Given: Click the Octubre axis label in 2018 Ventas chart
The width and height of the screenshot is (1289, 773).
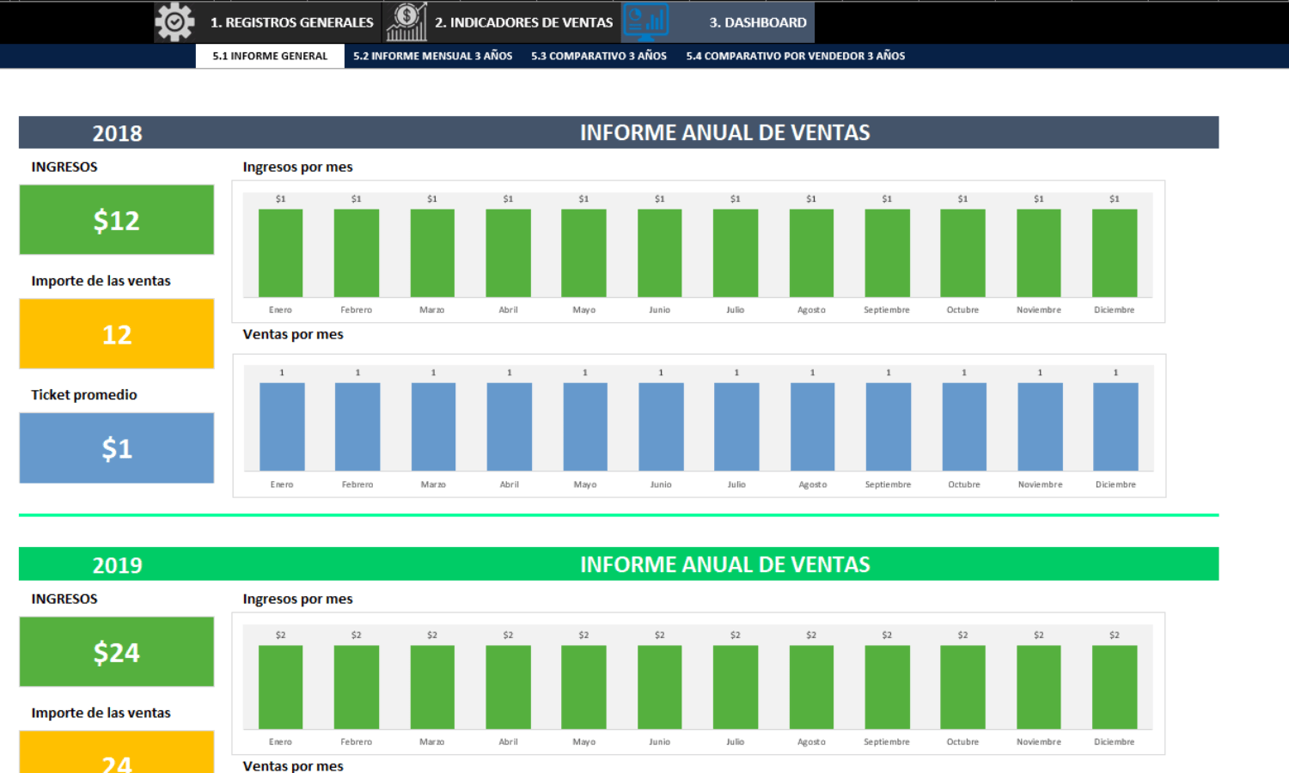Looking at the screenshot, I should [x=964, y=484].
